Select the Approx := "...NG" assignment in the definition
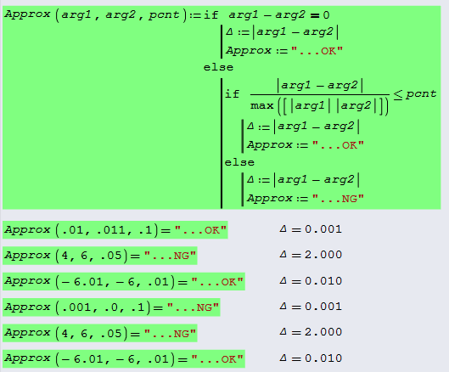The image size is (449, 372). click(x=306, y=199)
